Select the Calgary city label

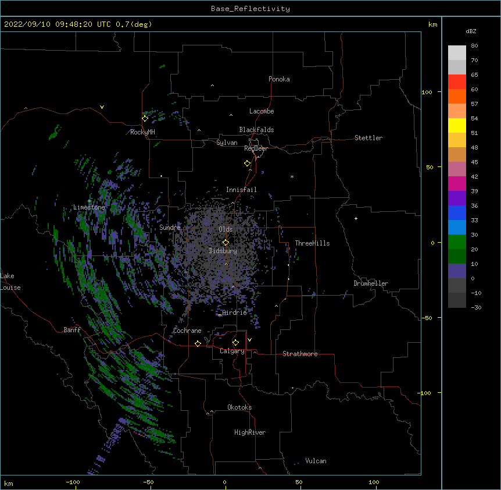click(232, 351)
